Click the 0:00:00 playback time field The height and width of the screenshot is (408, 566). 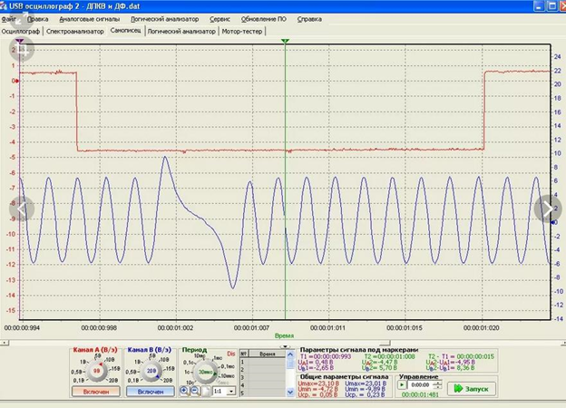(420, 385)
